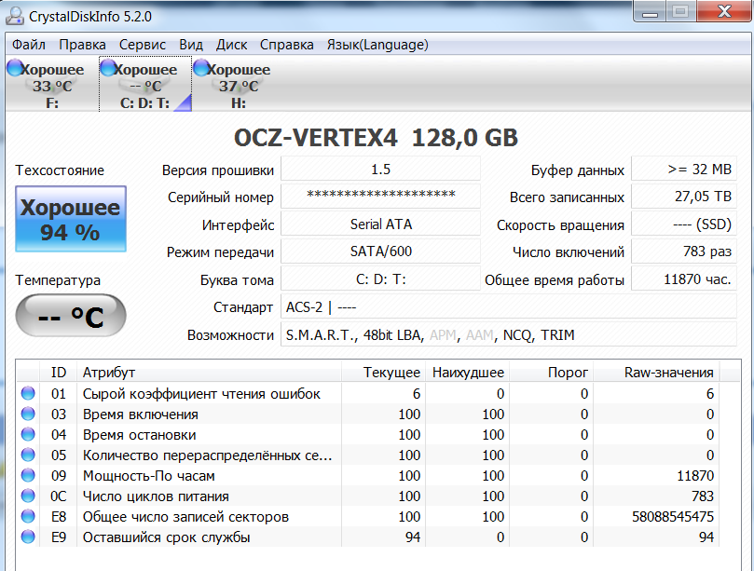Click the current value 94 in the E9 row
This screenshot has height=571, width=754.
pyautogui.click(x=413, y=537)
